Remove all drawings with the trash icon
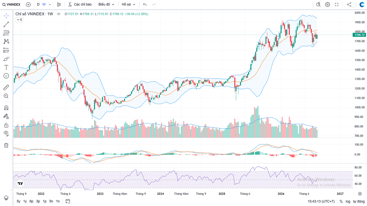Viewport: 367px width, 206px height. [6, 145]
